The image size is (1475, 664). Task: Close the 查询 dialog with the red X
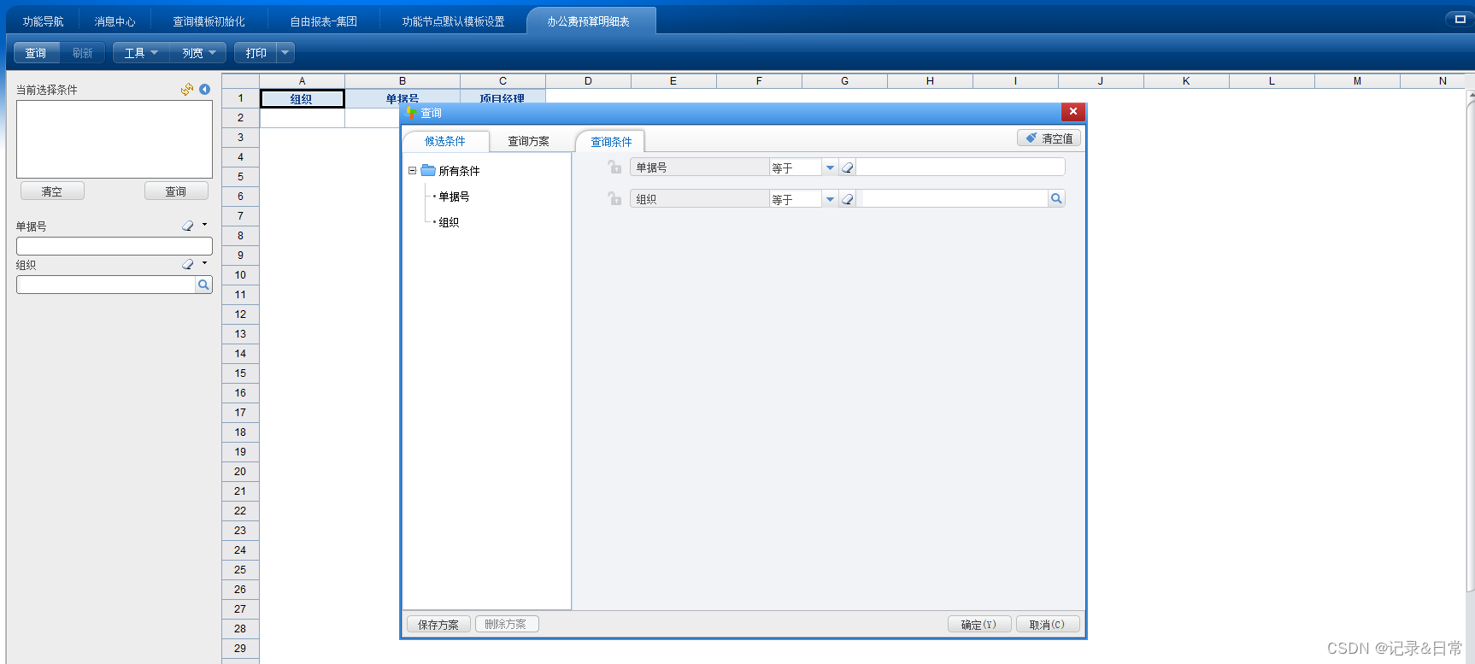click(x=1073, y=112)
